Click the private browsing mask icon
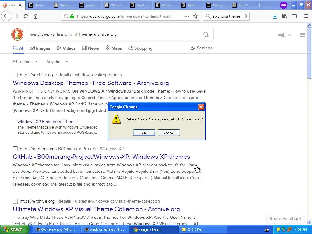The width and height of the screenshot is (312, 234). (x=284, y=5)
